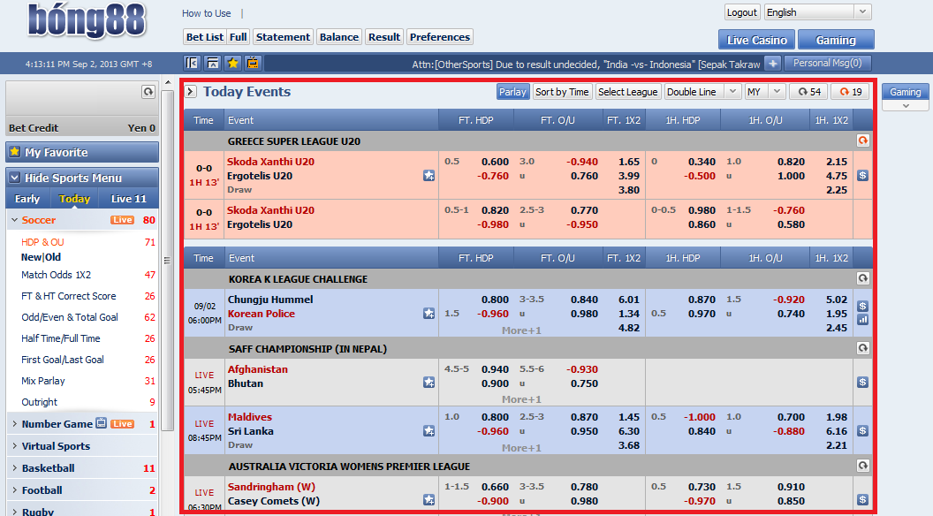
Task: Click the yellow star favorites toolbar icon
Action: pyautogui.click(x=232, y=63)
